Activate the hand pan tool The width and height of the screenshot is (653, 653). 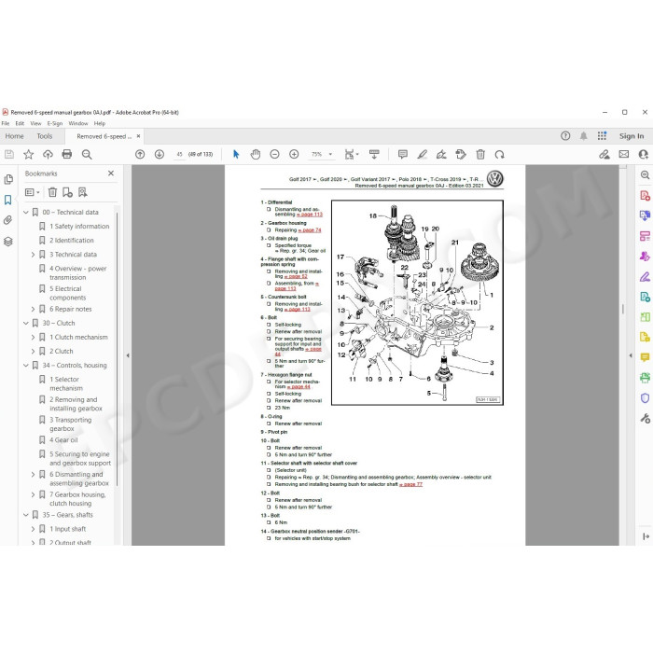point(256,154)
